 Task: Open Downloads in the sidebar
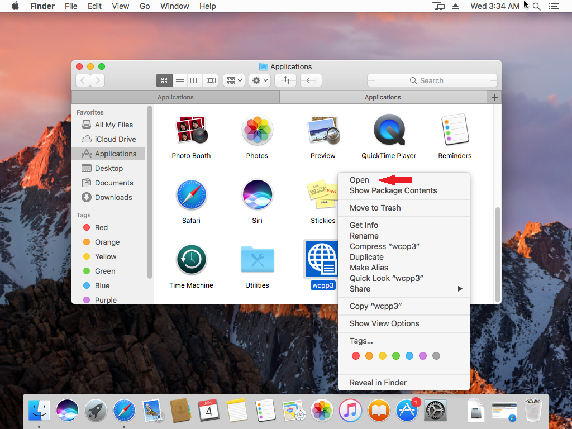click(108, 197)
